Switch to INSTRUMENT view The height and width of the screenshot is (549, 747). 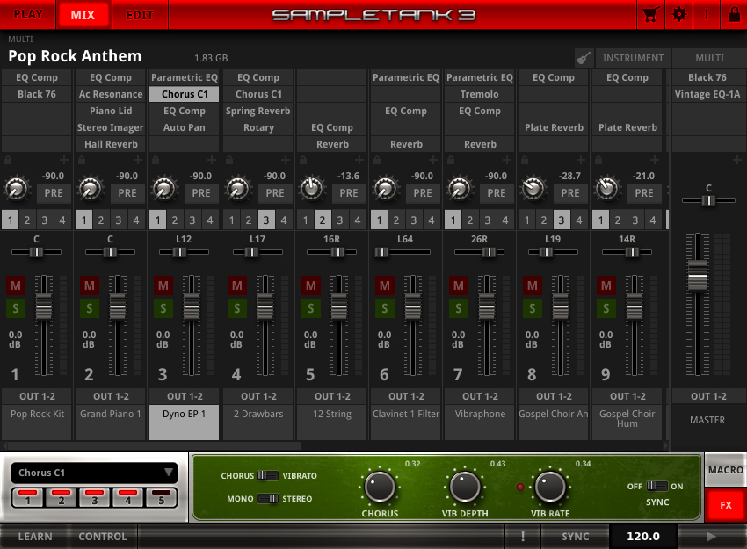[x=633, y=58]
